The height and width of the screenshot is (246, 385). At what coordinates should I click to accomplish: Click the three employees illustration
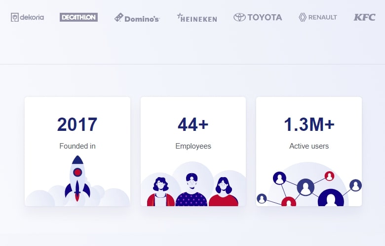pos(193,184)
